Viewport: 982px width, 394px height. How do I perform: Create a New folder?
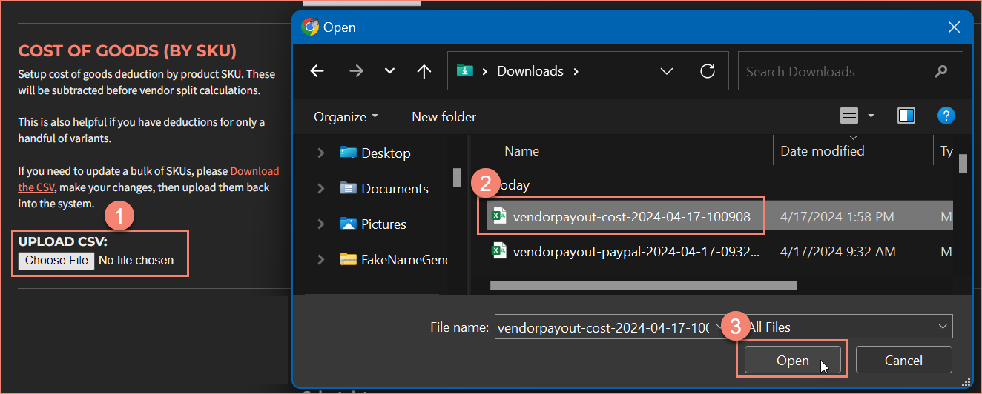tap(444, 116)
